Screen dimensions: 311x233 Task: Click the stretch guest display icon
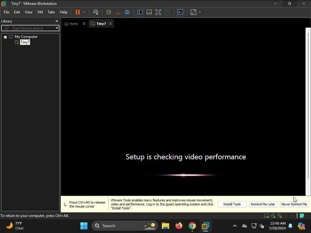(x=193, y=12)
